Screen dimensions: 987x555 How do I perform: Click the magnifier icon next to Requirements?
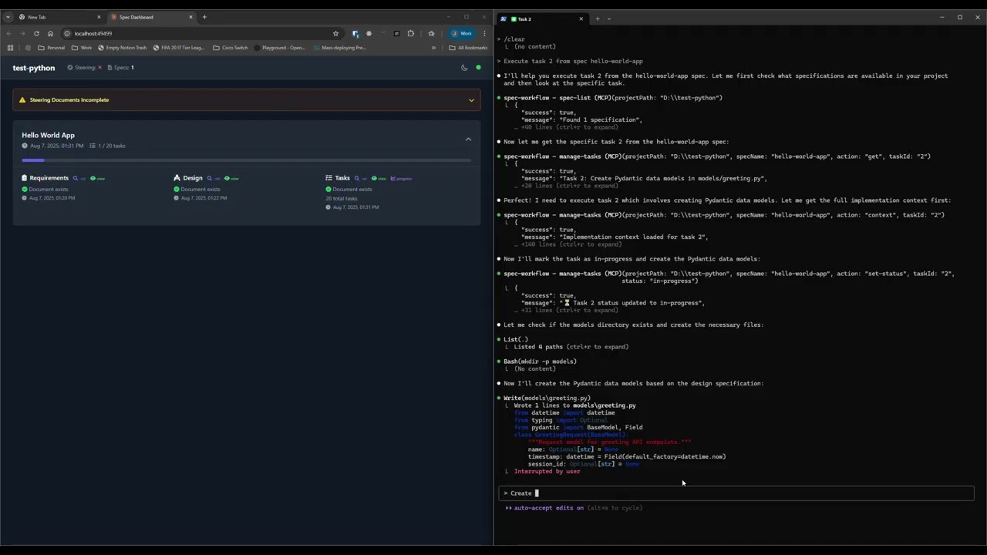(77, 179)
